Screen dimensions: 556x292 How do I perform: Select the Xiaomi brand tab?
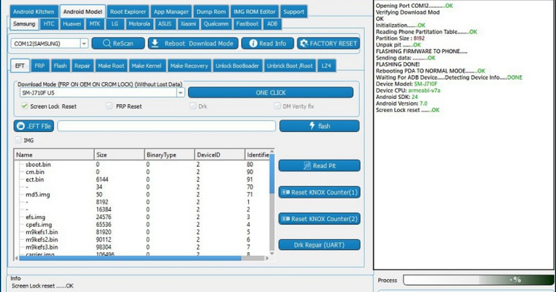188,24
